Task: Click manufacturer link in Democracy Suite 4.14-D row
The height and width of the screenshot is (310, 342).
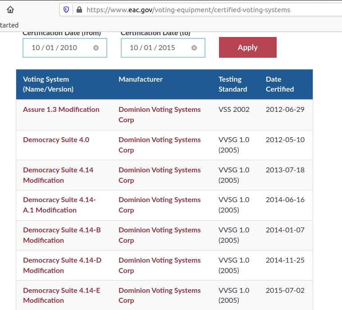Action: point(160,265)
